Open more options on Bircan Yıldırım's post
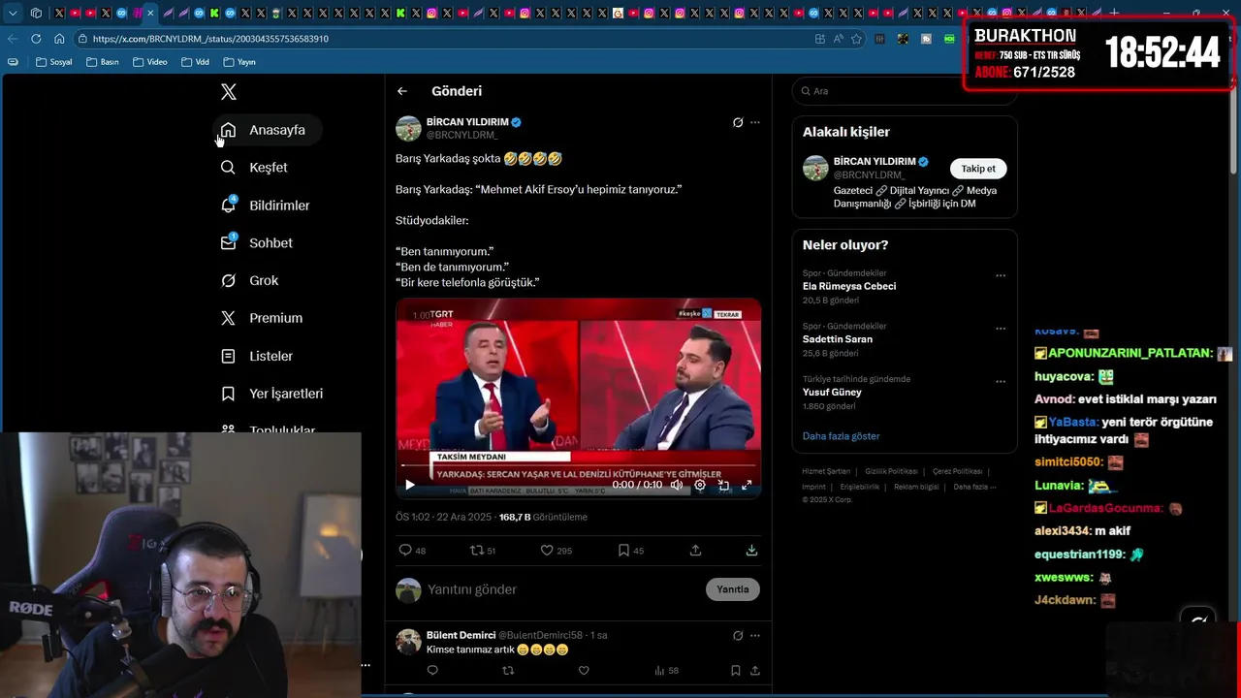The image size is (1241, 698). pos(755,122)
